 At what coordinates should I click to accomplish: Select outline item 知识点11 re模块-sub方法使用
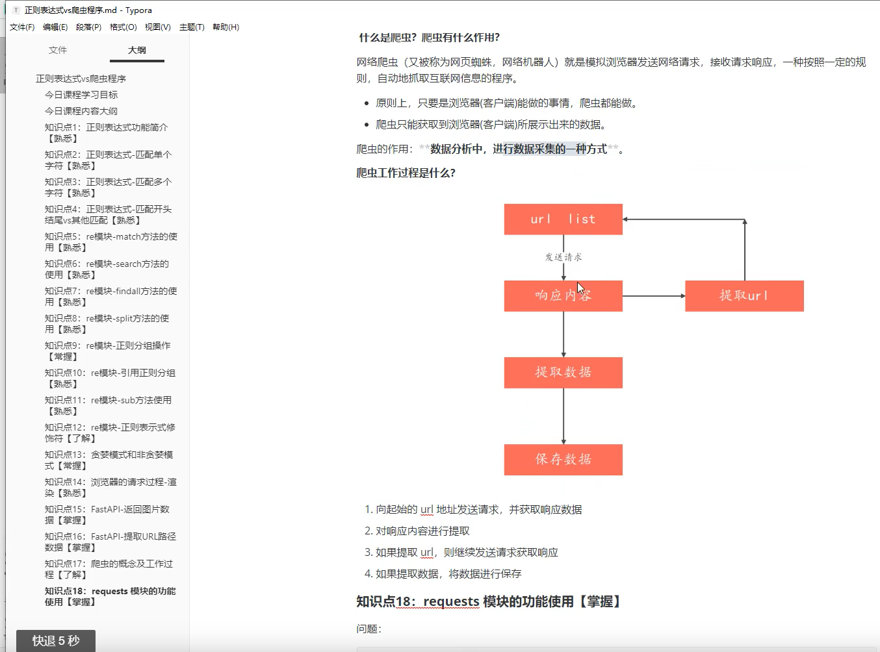click(108, 405)
